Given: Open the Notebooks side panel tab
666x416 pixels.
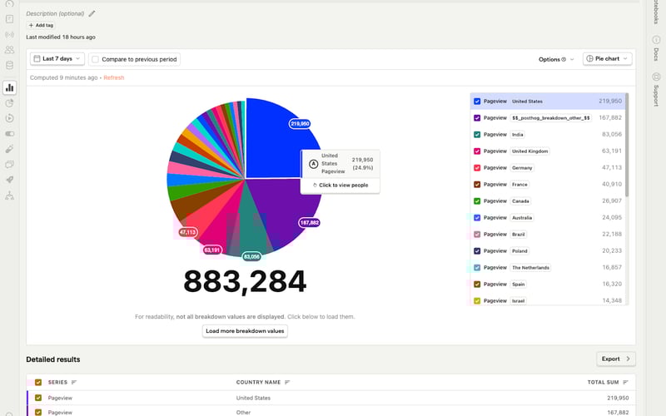Looking at the screenshot, I should (x=656, y=12).
